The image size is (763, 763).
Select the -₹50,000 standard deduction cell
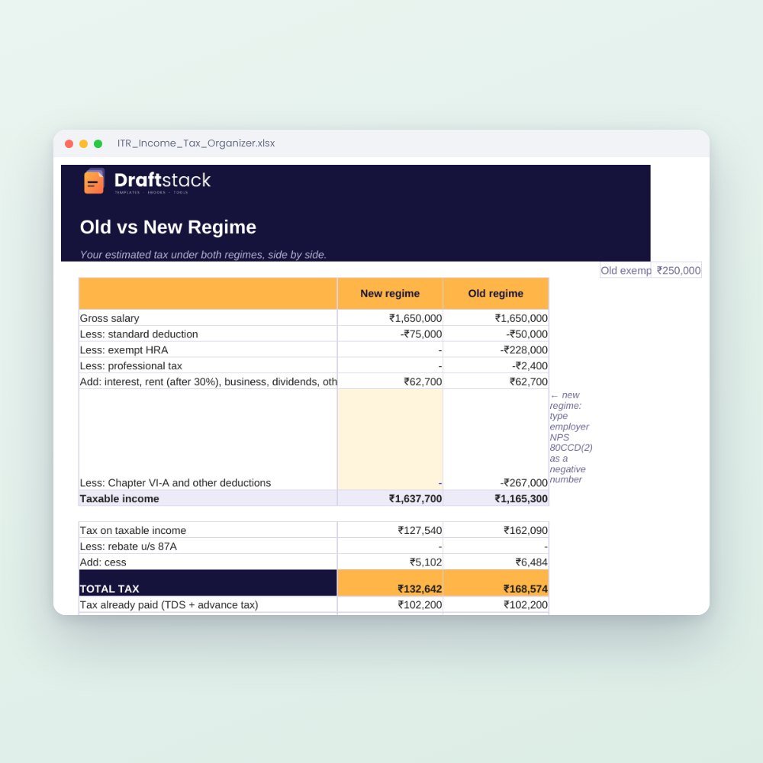point(496,334)
